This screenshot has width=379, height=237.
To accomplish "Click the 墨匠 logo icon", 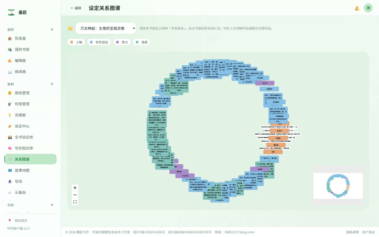I will click(11, 12).
